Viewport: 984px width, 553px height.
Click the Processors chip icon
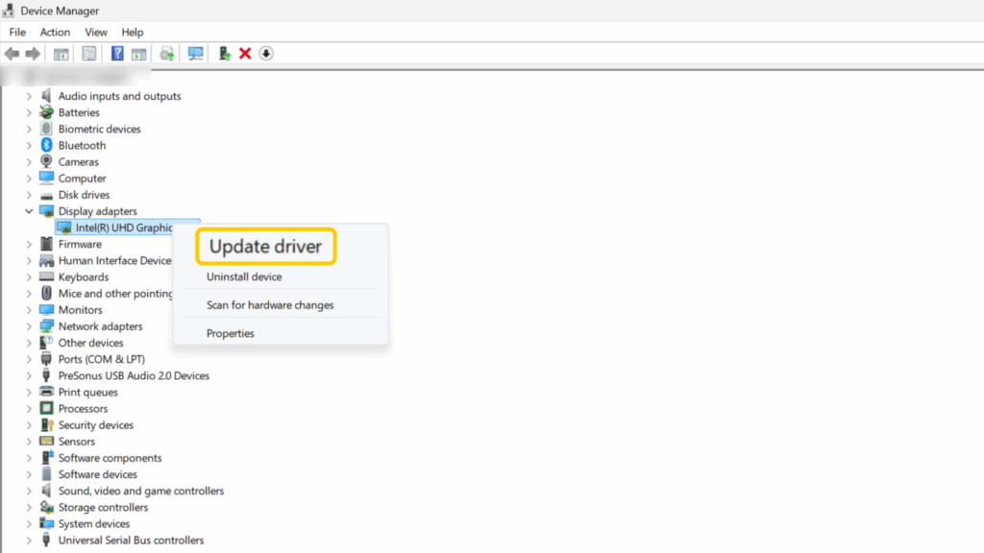pos(46,408)
